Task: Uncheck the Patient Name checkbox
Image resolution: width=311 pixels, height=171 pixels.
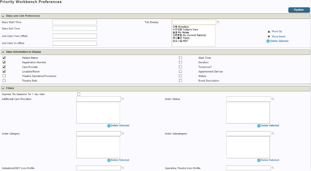Action: (x=4, y=58)
